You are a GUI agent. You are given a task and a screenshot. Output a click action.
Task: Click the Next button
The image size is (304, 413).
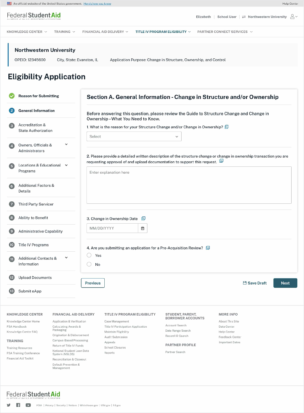pyautogui.click(x=285, y=283)
